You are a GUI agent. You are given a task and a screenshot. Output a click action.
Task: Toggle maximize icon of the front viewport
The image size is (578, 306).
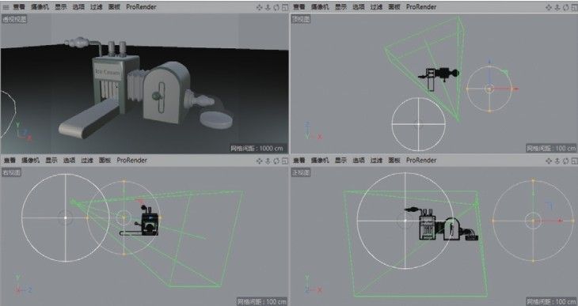[574, 161]
